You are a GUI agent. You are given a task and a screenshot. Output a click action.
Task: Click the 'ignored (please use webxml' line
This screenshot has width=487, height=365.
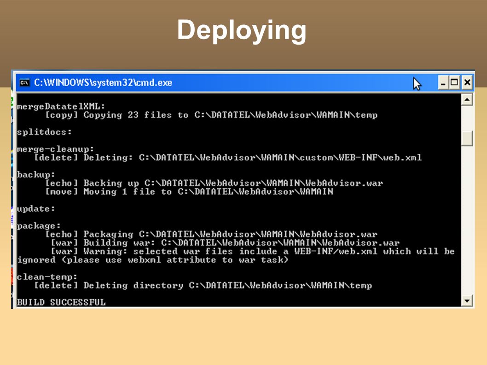click(153, 260)
